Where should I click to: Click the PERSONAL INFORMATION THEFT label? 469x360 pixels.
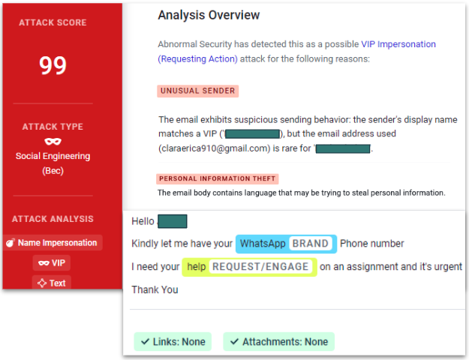coord(218,178)
